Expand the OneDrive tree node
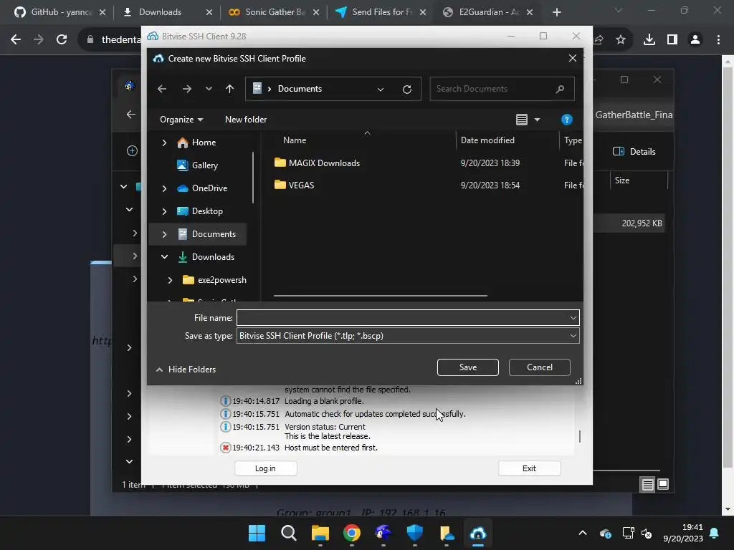Image resolution: width=734 pixels, height=550 pixels. pyautogui.click(x=164, y=188)
